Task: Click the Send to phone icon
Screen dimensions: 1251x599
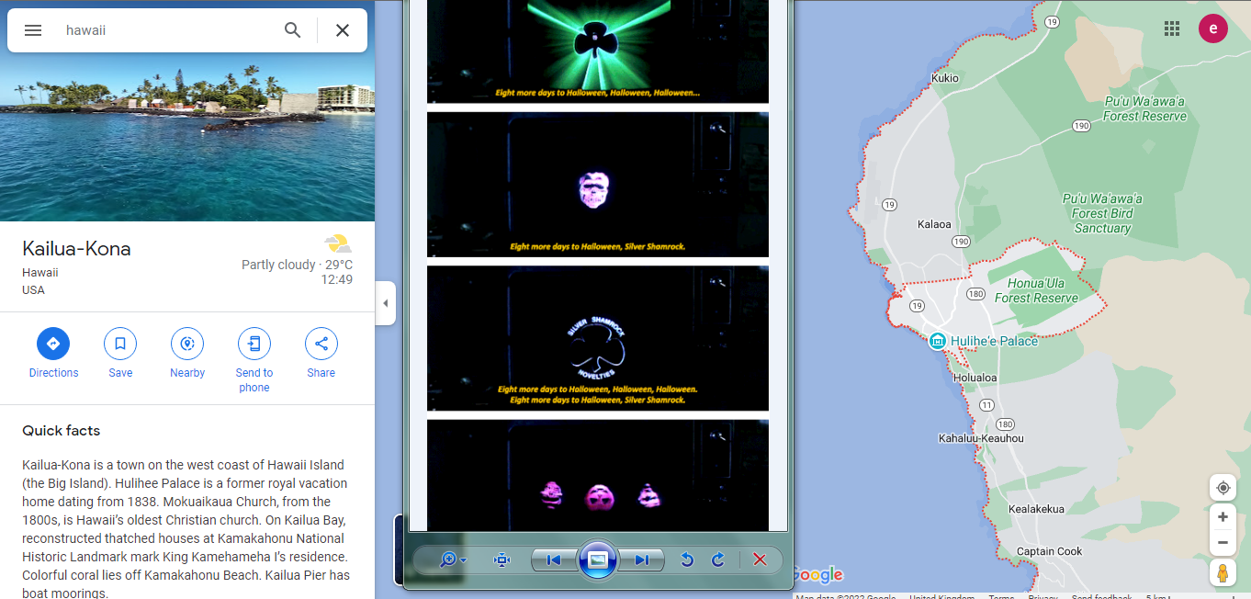Action: tap(254, 344)
